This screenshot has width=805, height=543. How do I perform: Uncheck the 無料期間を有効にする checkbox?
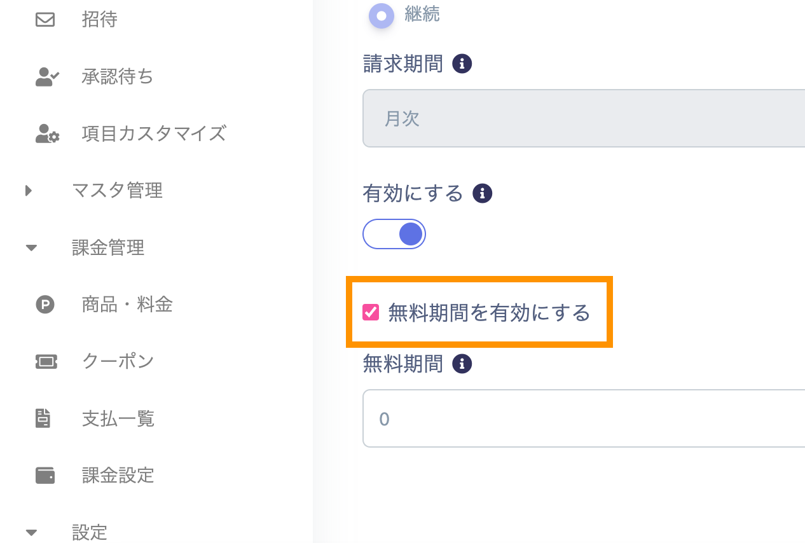371,312
